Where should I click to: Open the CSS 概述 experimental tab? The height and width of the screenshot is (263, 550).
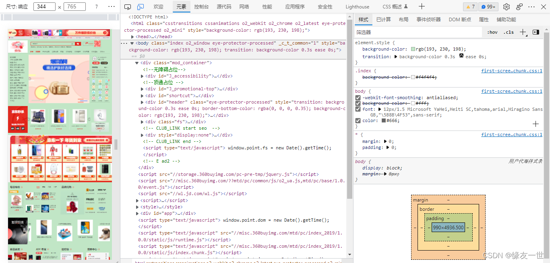coord(395,7)
